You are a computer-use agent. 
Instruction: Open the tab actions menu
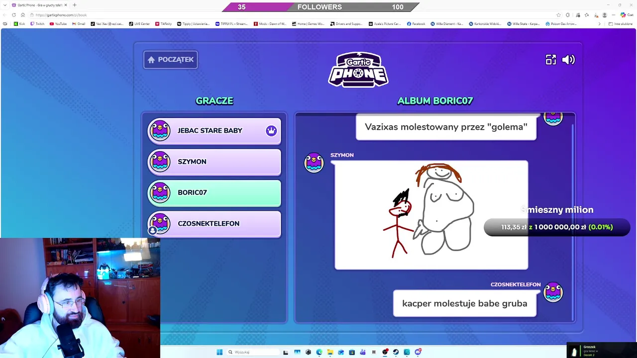[5, 5]
